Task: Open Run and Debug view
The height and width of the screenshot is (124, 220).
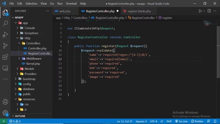Action: (5, 34)
